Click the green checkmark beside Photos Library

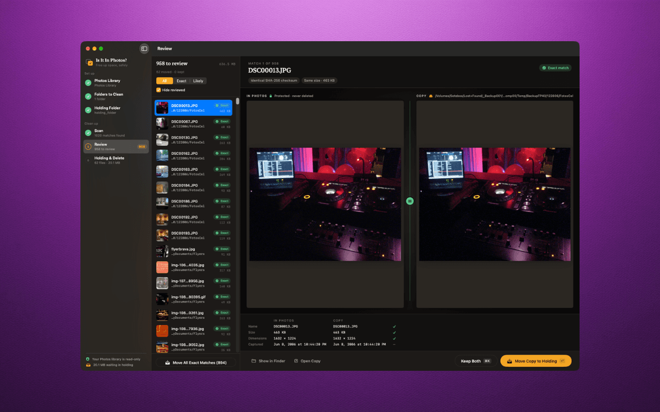point(88,82)
